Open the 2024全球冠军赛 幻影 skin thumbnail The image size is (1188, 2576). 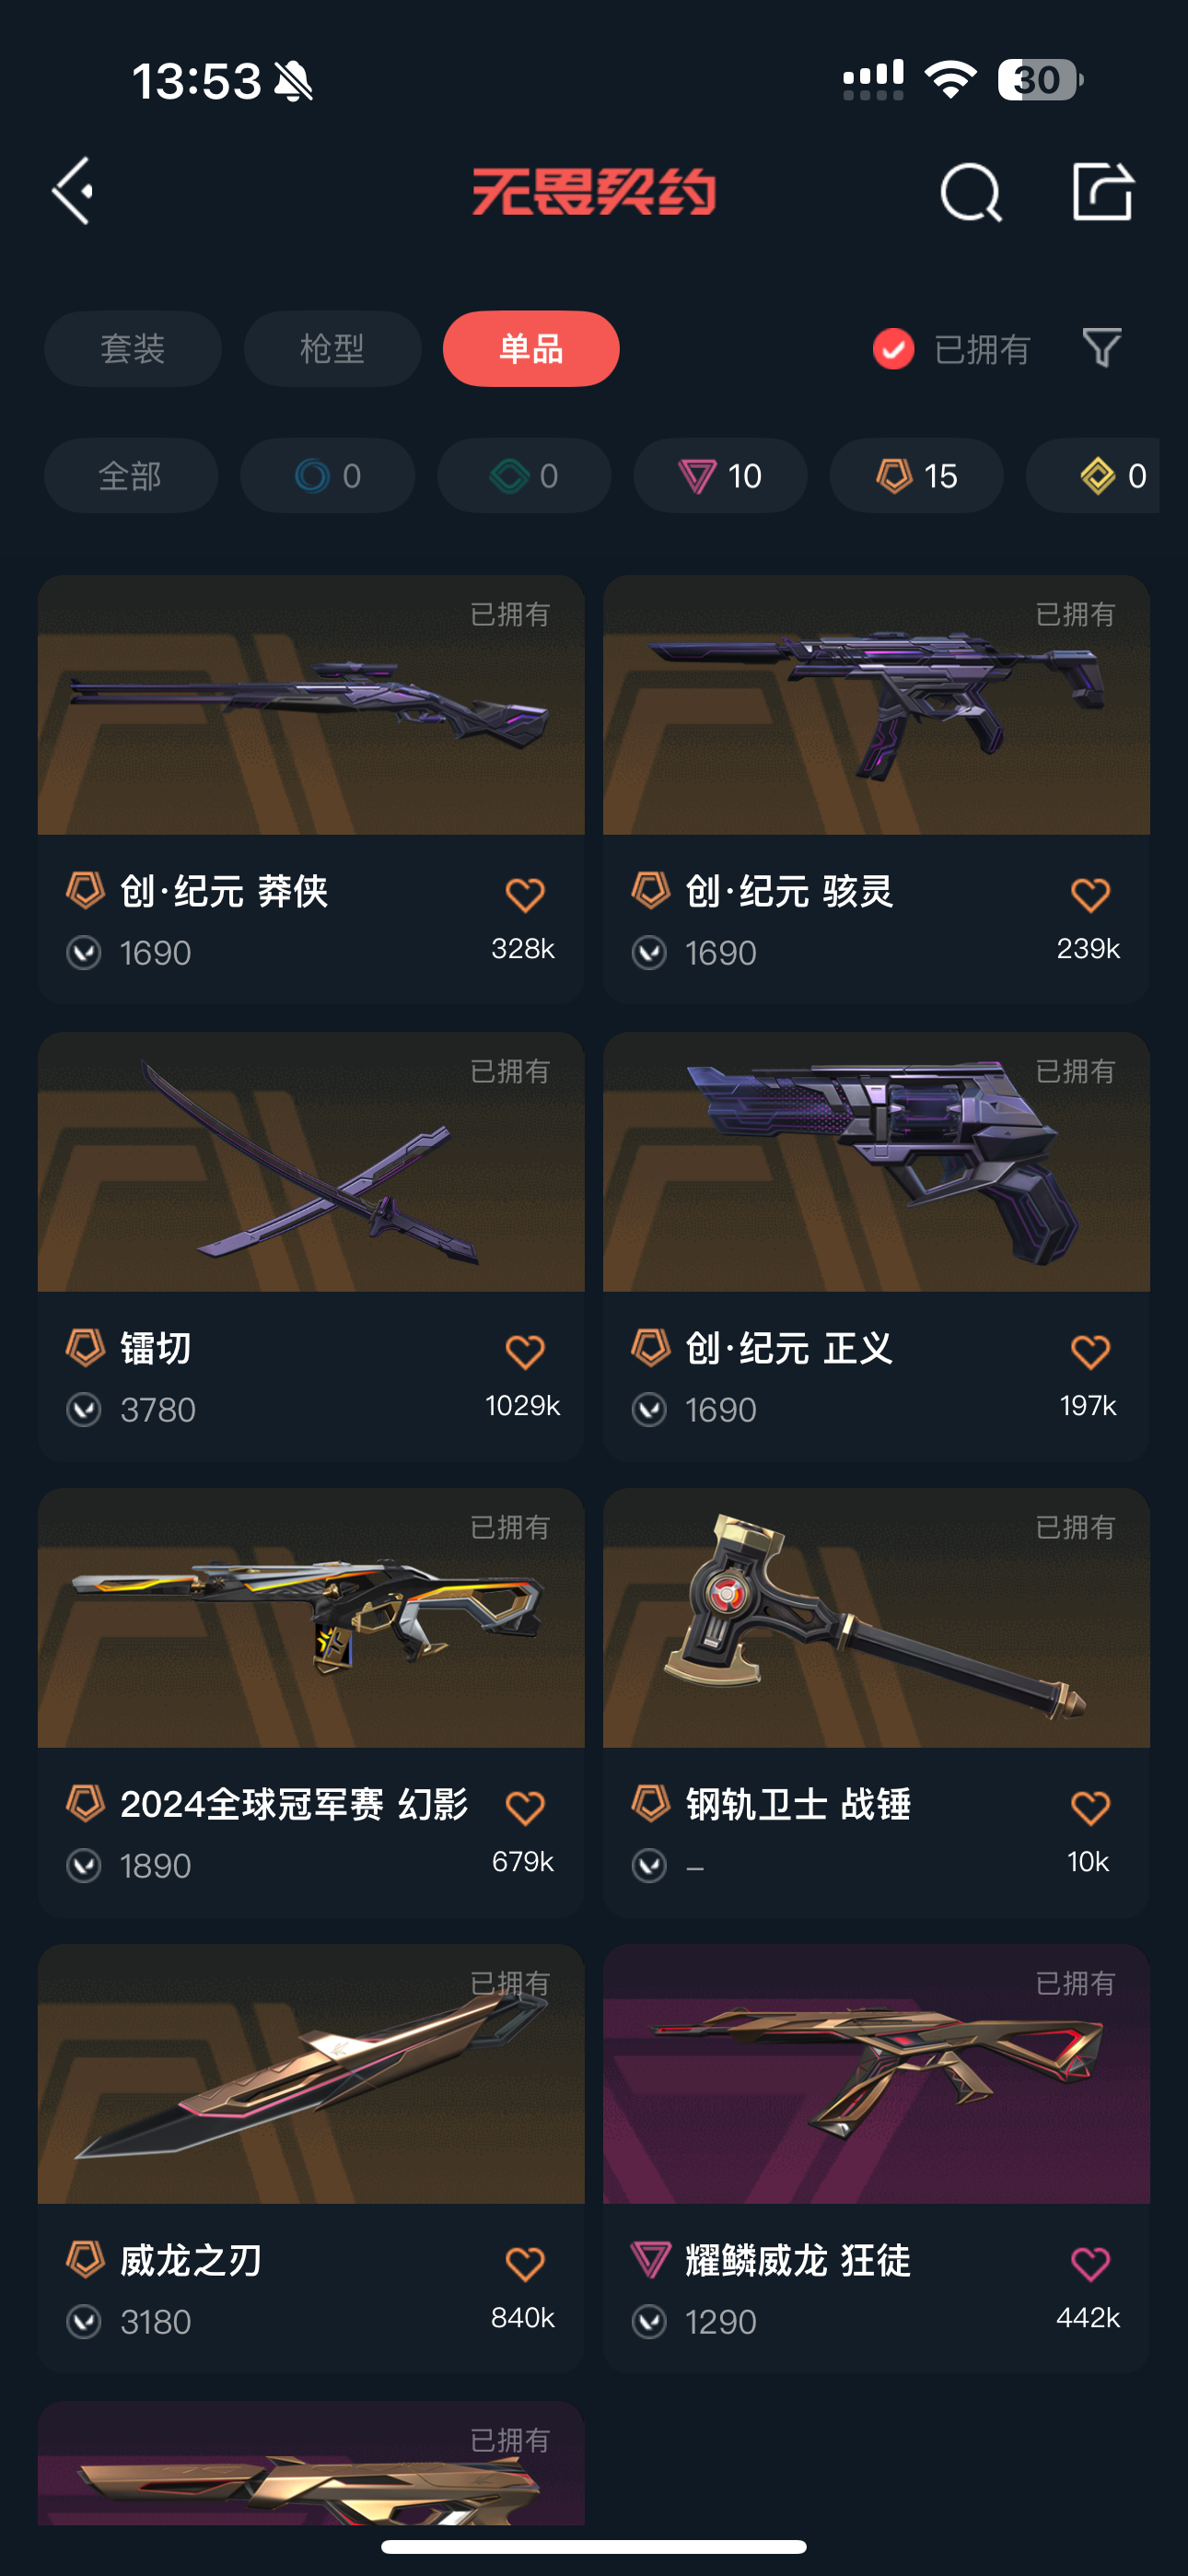pyautogui.click(x=311, y=1618)
